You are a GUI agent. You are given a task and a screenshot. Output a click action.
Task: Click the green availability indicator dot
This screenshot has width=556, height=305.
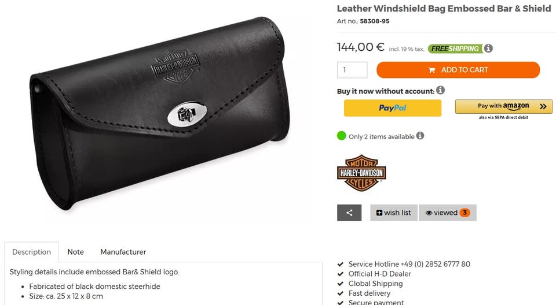(342, 136)
